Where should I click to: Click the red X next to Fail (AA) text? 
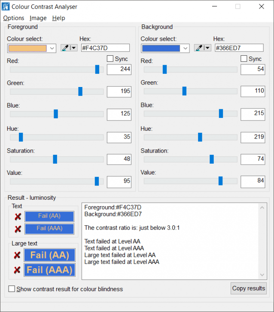[x=18, y=216]
